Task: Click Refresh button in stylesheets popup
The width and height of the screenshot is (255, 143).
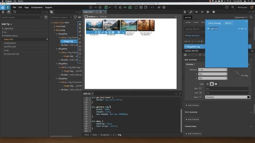Action: click(x=228, y=23)
